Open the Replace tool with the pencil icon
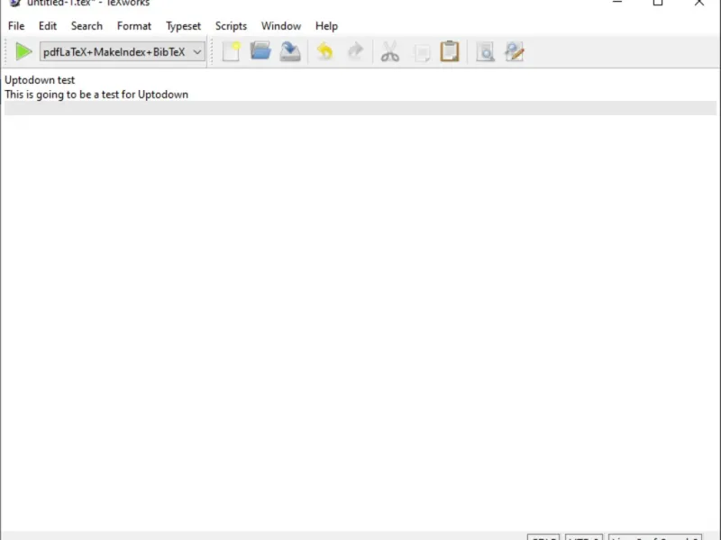Screen dimensions: 721x540 click(x=515, y=51)
